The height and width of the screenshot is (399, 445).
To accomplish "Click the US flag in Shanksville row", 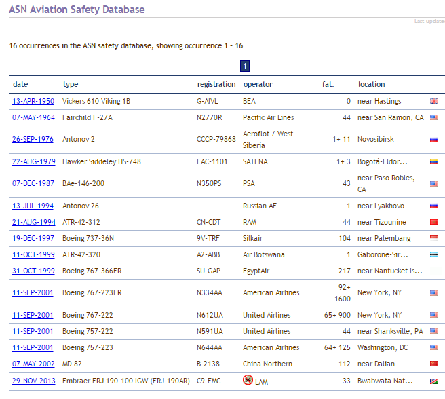I will [x=434, y=331].
